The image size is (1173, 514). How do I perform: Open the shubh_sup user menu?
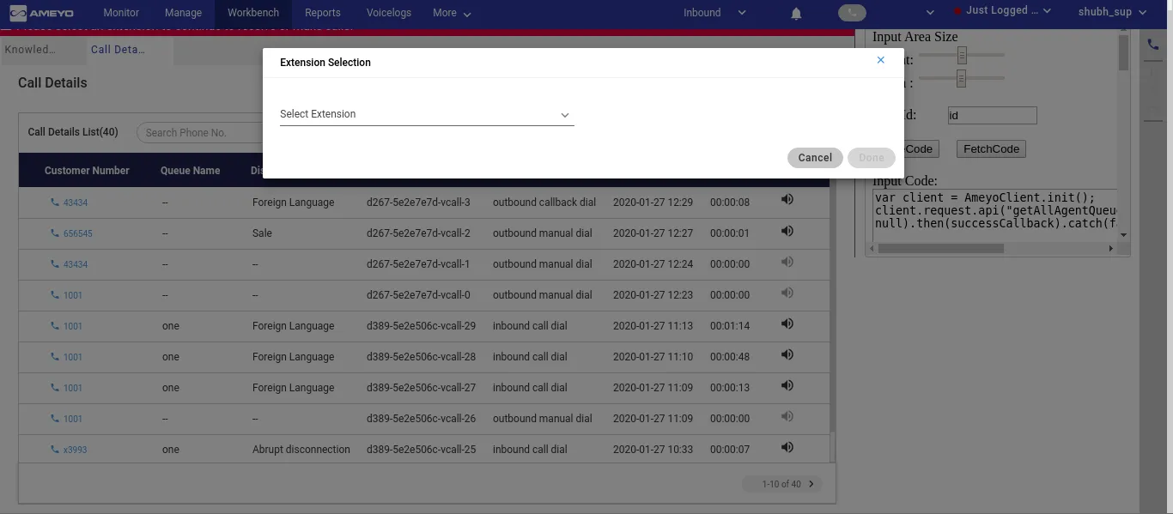[1112, 12]
